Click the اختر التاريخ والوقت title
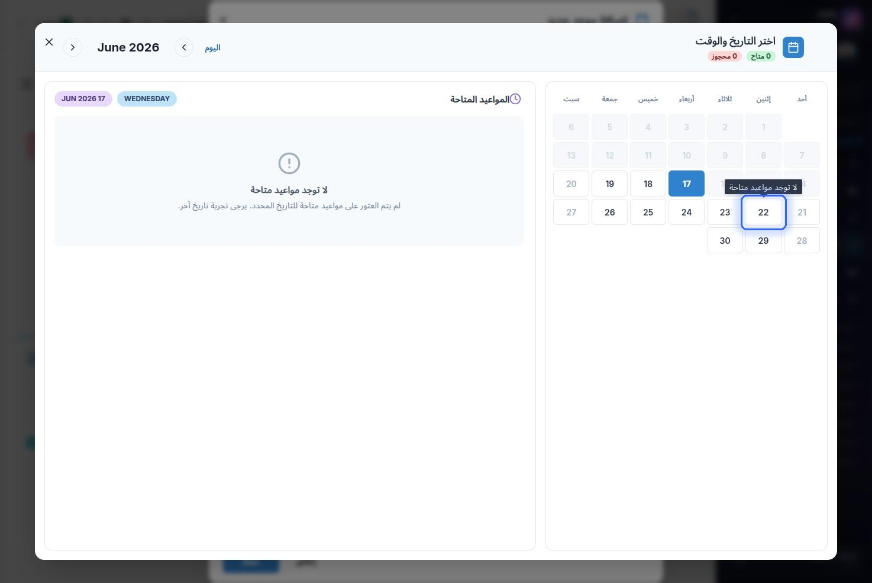 (x=735, y=41)
